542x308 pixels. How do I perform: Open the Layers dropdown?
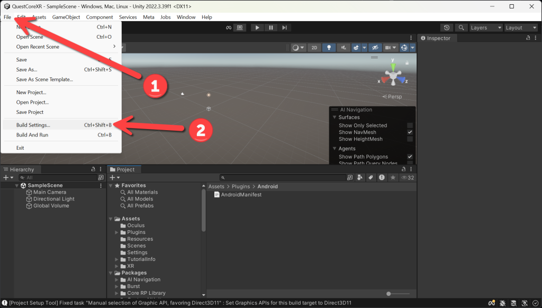pyautogui.click(x=486, y=28)
